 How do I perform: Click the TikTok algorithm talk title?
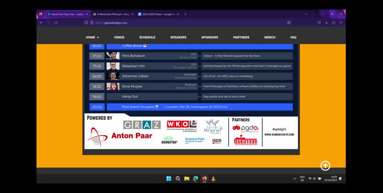[247, 66]
